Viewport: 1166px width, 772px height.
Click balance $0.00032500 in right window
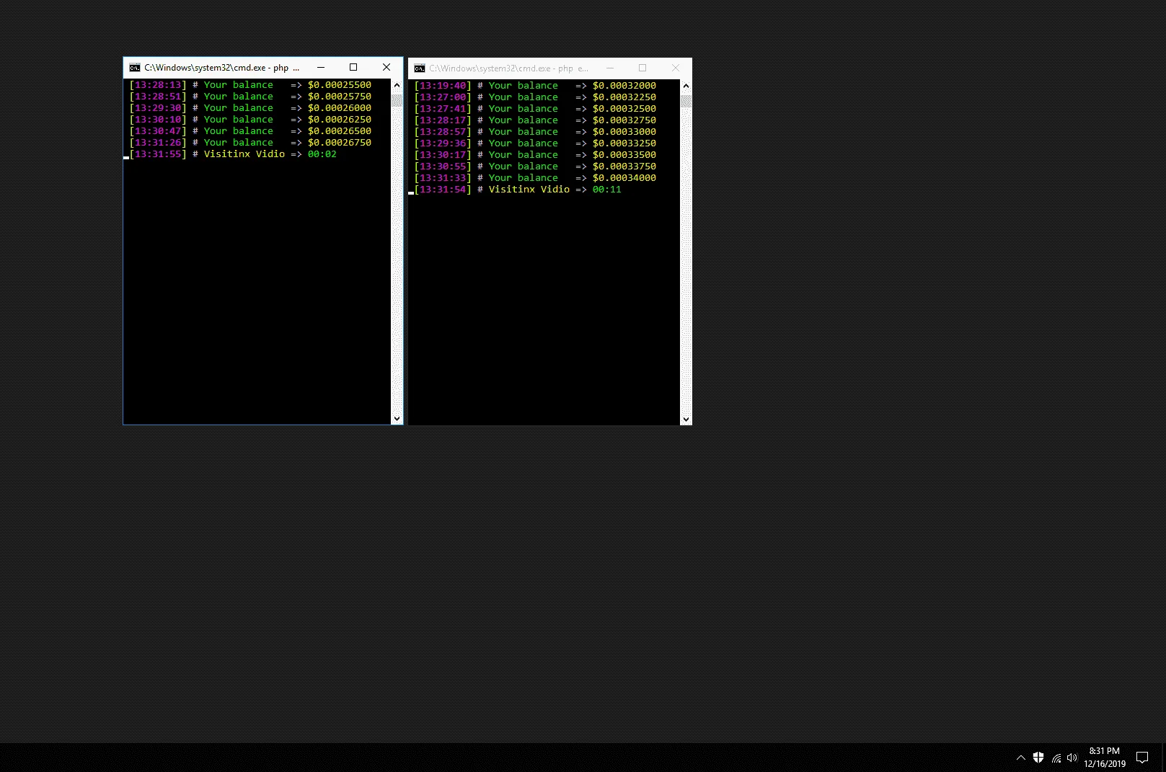coord(624,109)
